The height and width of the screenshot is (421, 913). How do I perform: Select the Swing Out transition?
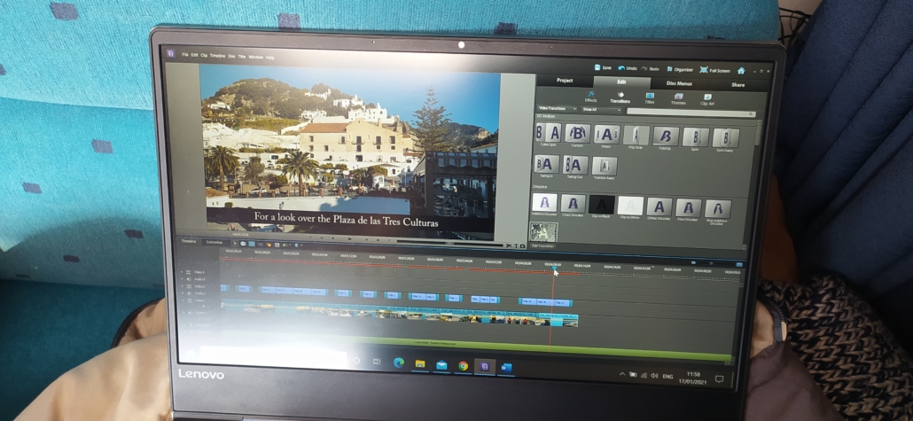(575, 167)
